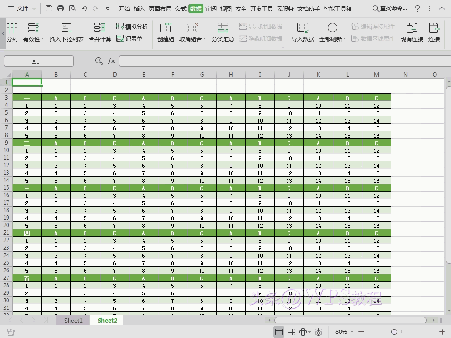This screenshot has width=451, height=338.
Task: Switch to page break preview in status bar
Action: click(x=291, y=332)
